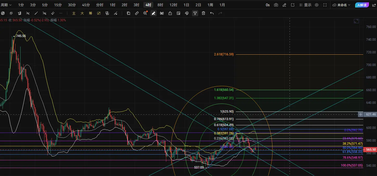Select the parallel channel lines tool
The width and height of the screenshot is (377, 176).
tap(11, 13)
